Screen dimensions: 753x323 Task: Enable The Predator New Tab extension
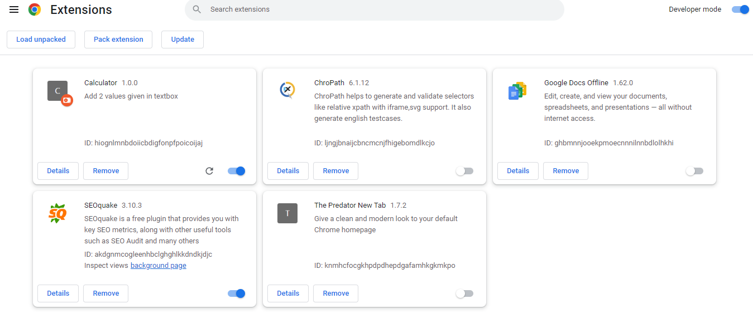(x=464, y=293)
